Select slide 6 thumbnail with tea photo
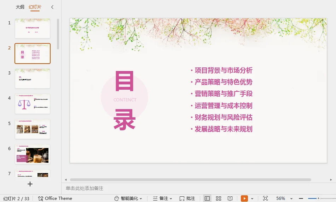Viewport: 336px width, 202px height. coord(33,154)
